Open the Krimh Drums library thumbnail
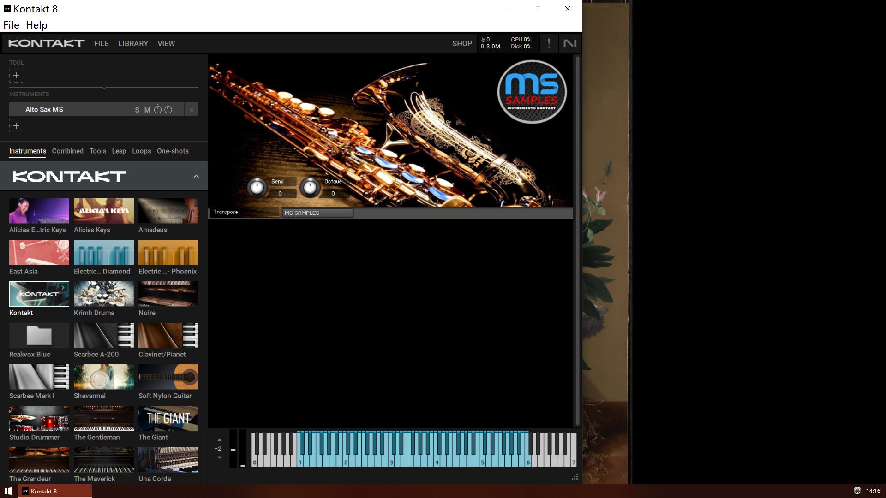 click(x=104, y=294)
